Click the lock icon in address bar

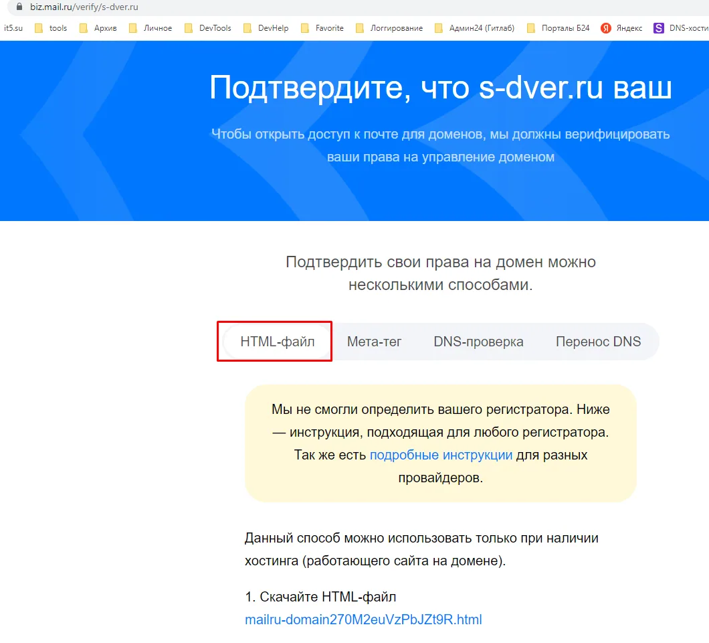pyautogui.click(x=19, y=7)
